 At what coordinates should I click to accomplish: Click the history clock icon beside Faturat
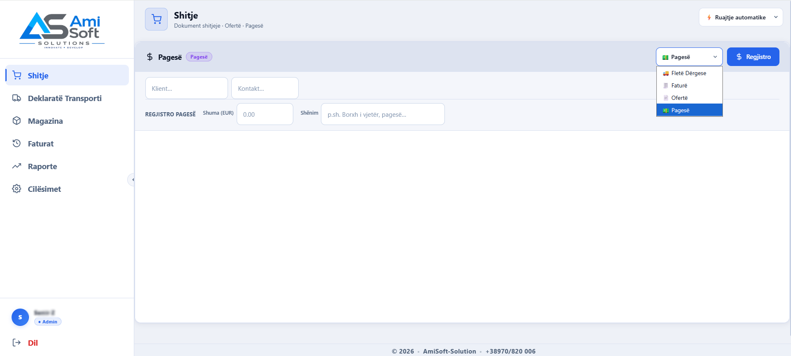point(17,143)
